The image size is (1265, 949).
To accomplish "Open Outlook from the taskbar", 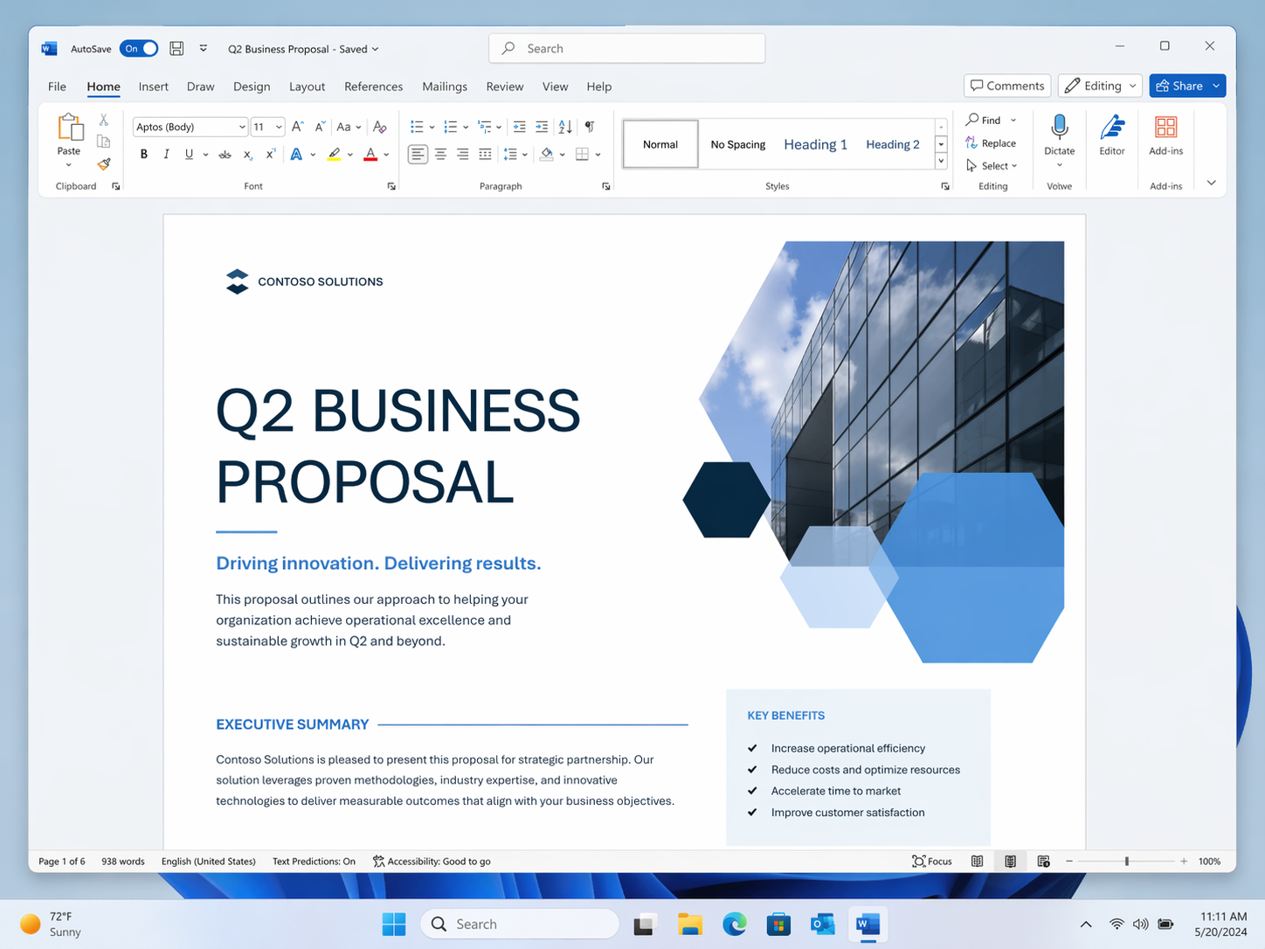I will point(823,924).
